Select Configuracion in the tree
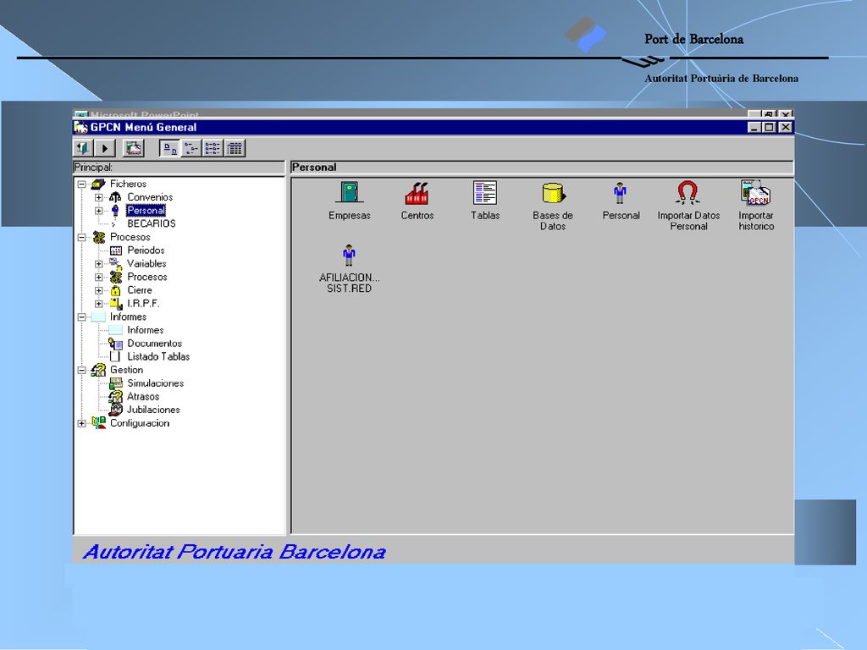 click(x=140, y=423)
